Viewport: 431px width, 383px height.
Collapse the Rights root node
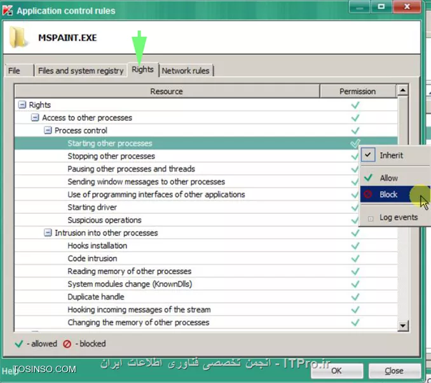22,105
